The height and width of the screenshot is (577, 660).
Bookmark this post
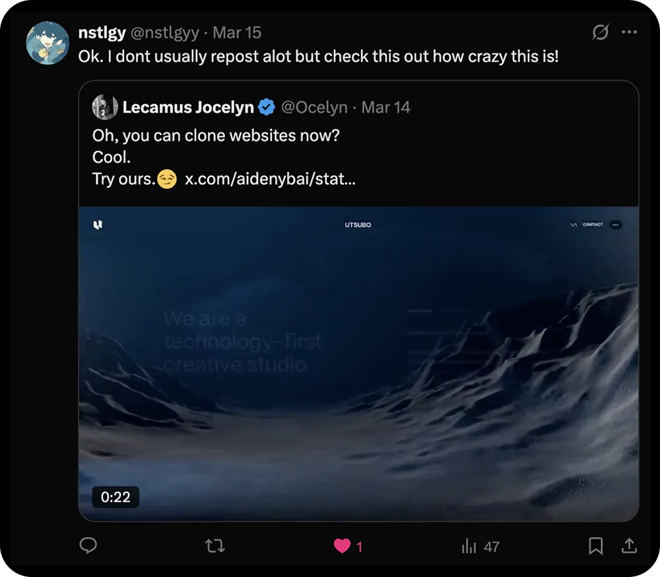point(595,546)
